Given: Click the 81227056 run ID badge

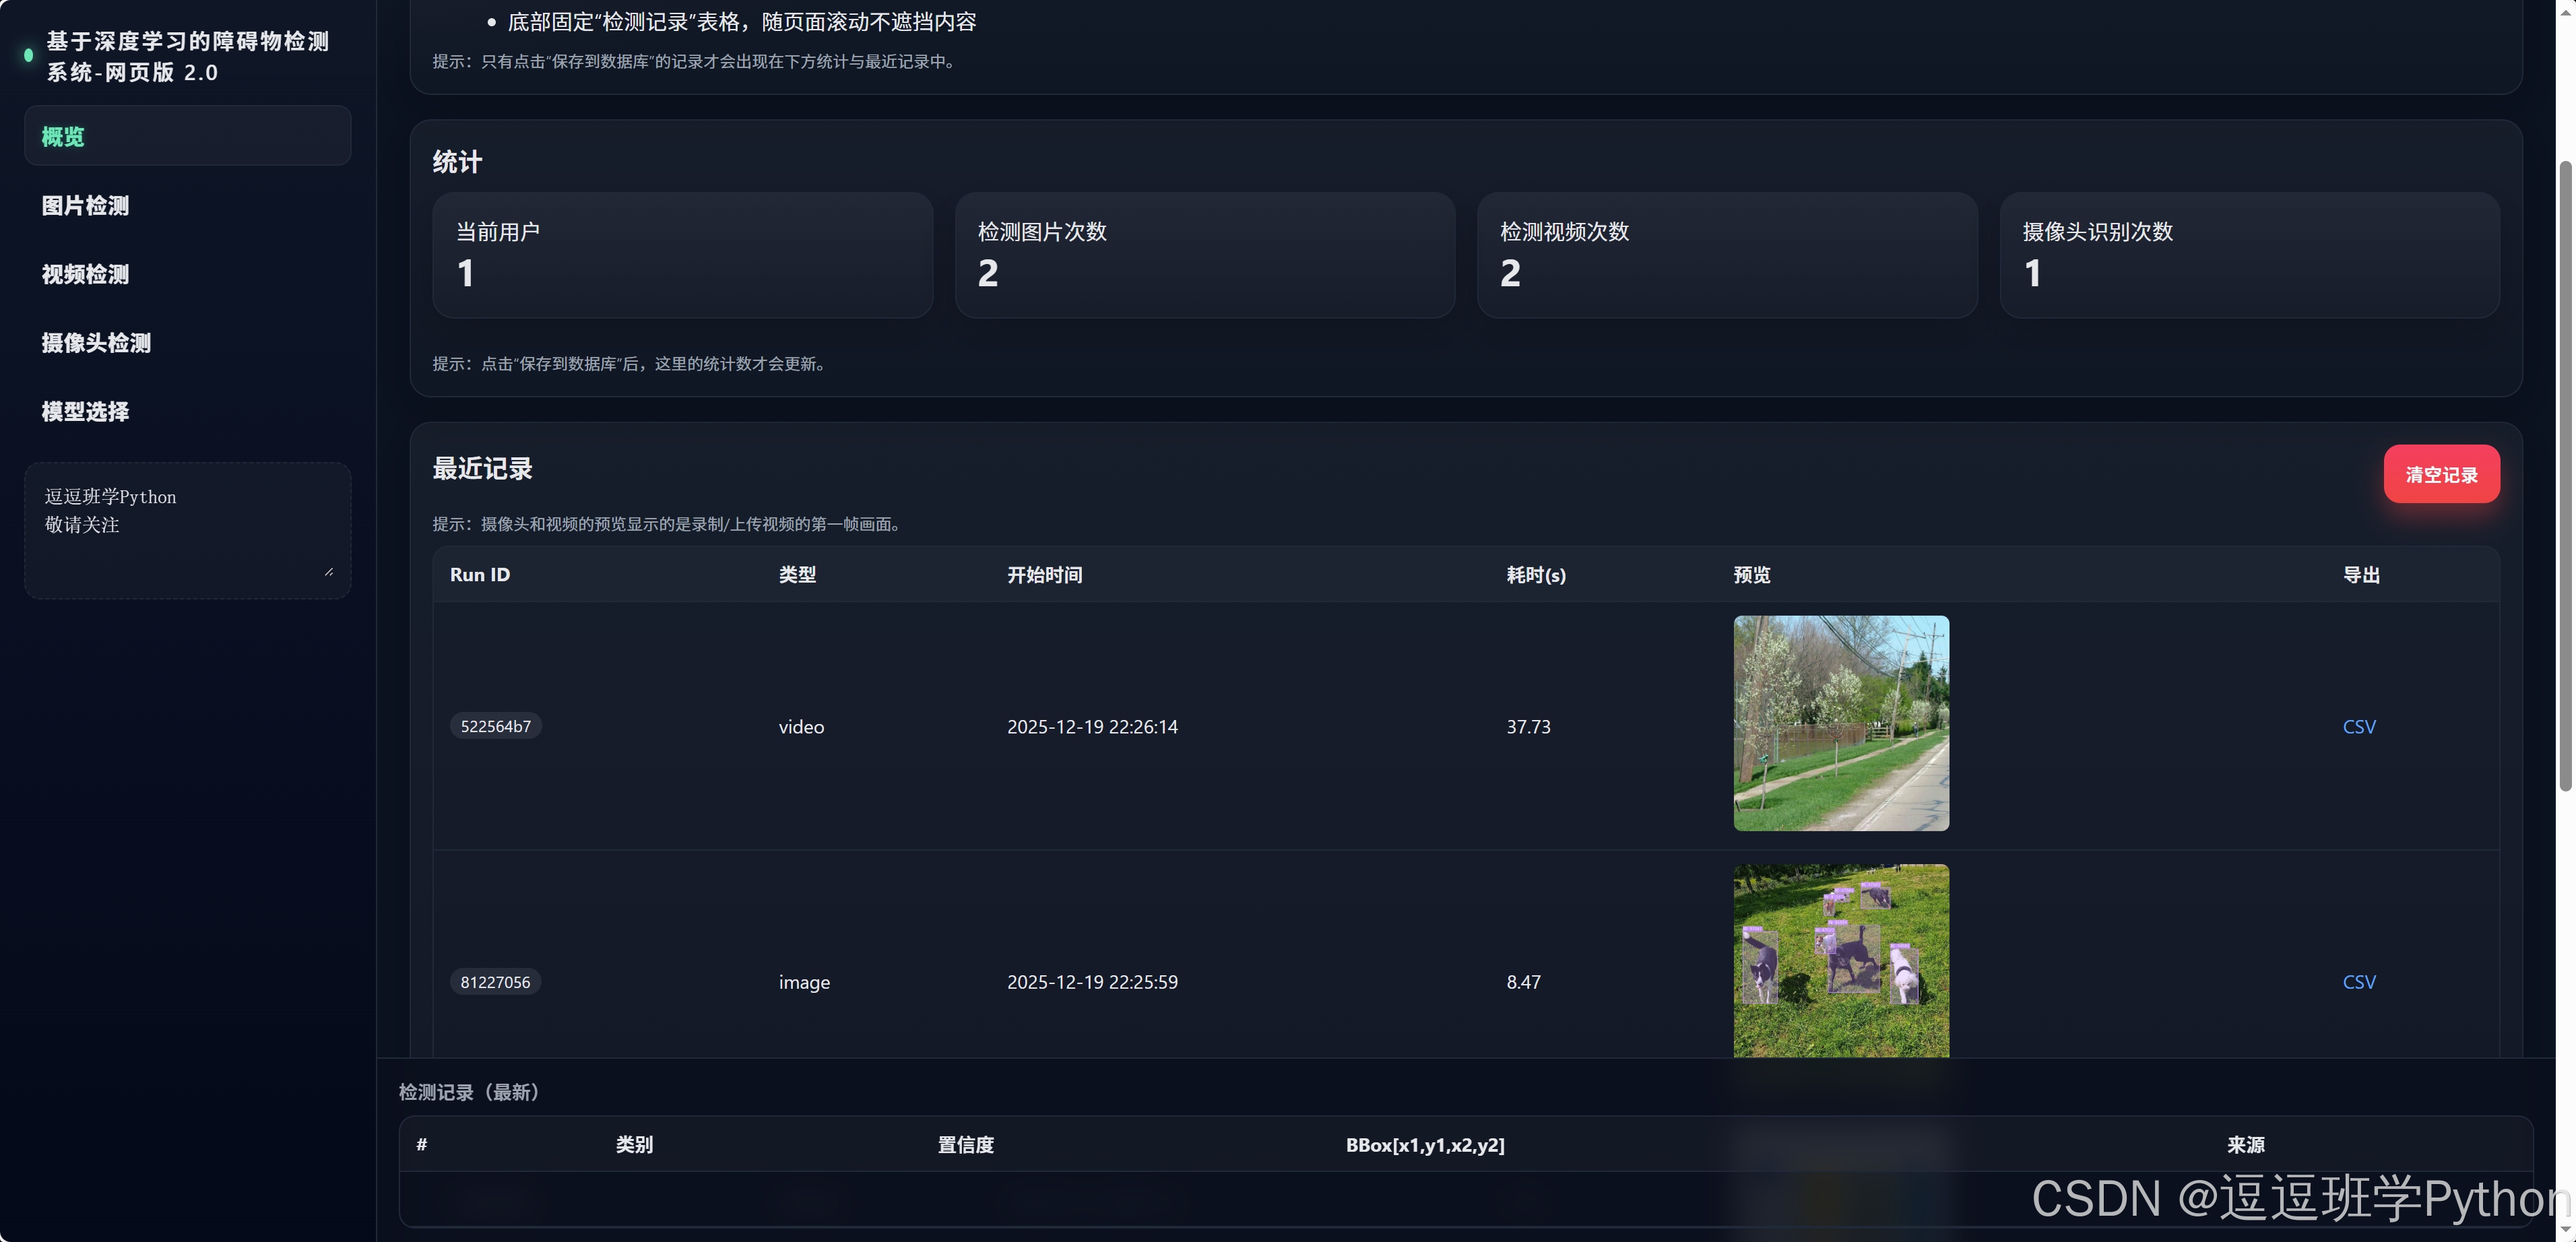Looking at the screenshot, I should [x=495, y=982].
